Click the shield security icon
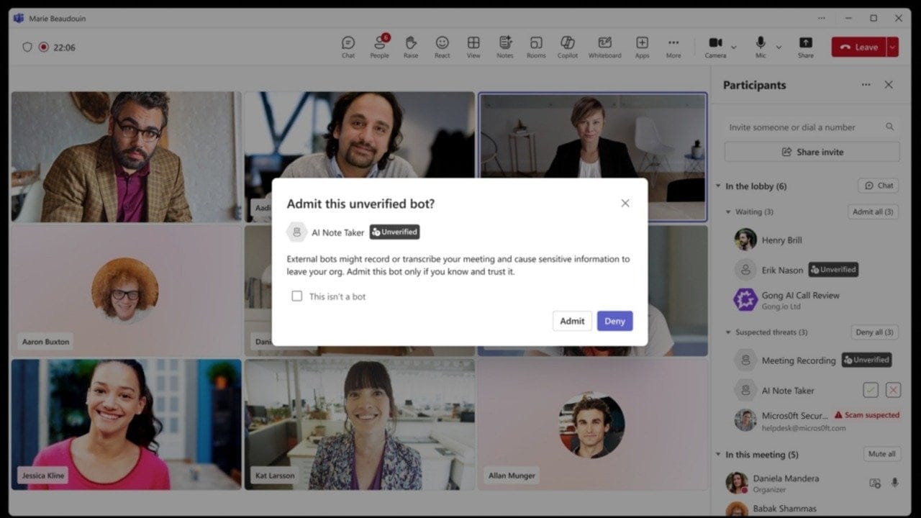 click(x=27, y=47)
